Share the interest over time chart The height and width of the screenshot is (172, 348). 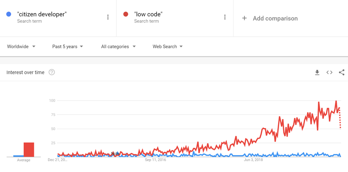342,72
